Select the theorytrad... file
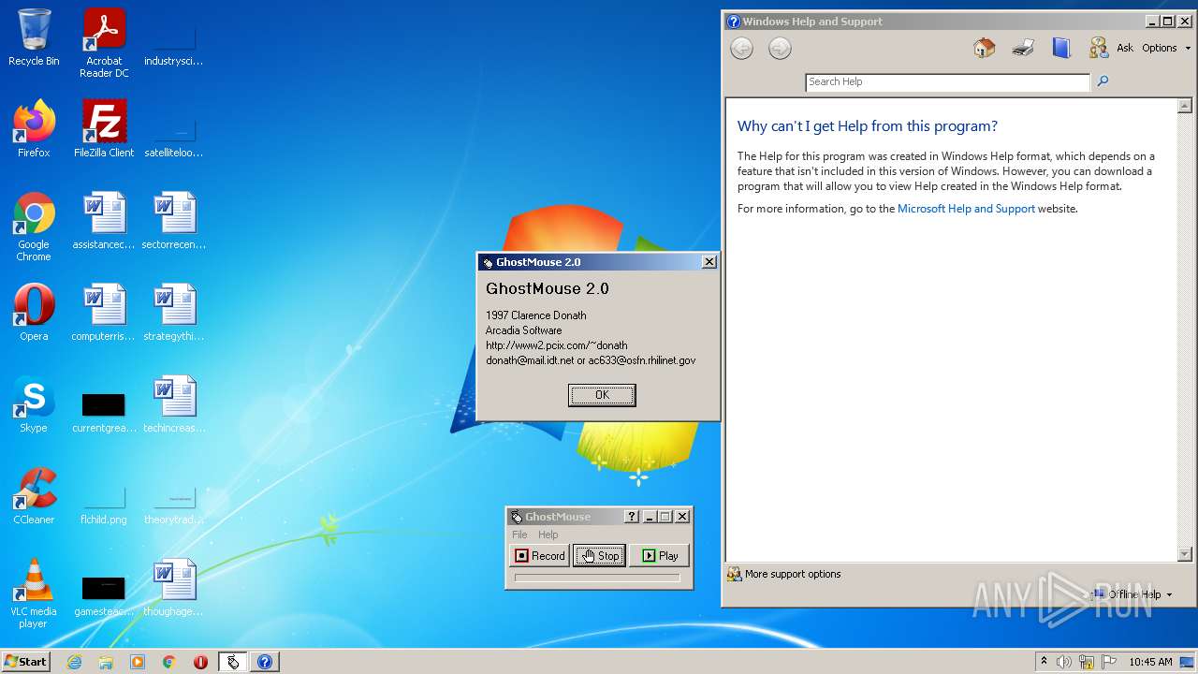Screen dimensions: 1198x674 (174, 505)
